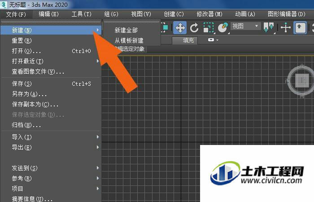Open the 编辑(E) menu
This screenshot has width=314, height=202.
pos(48,14)
